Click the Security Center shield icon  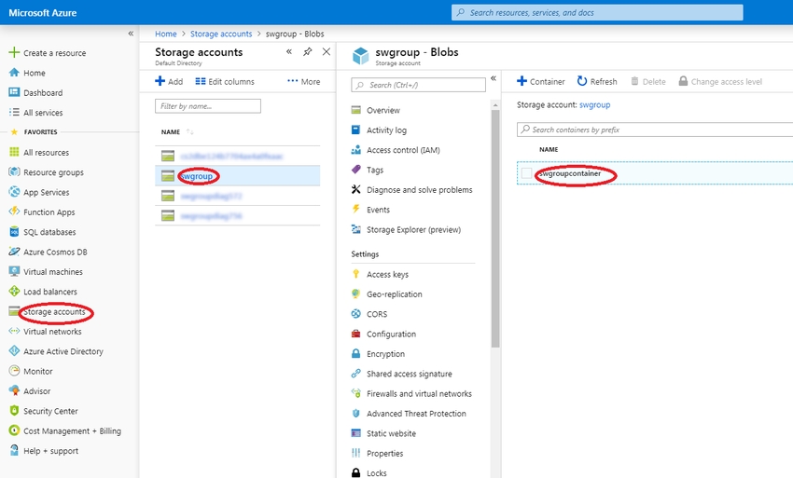[x=14, y=411]
